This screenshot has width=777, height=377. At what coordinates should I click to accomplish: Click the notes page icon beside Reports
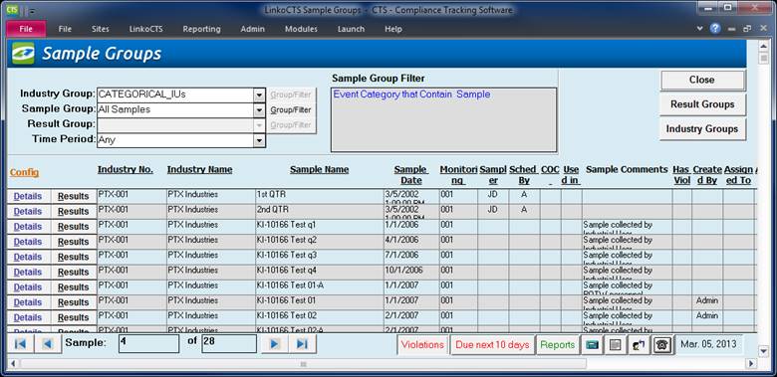pyautogui.click(x=615, y=345)
